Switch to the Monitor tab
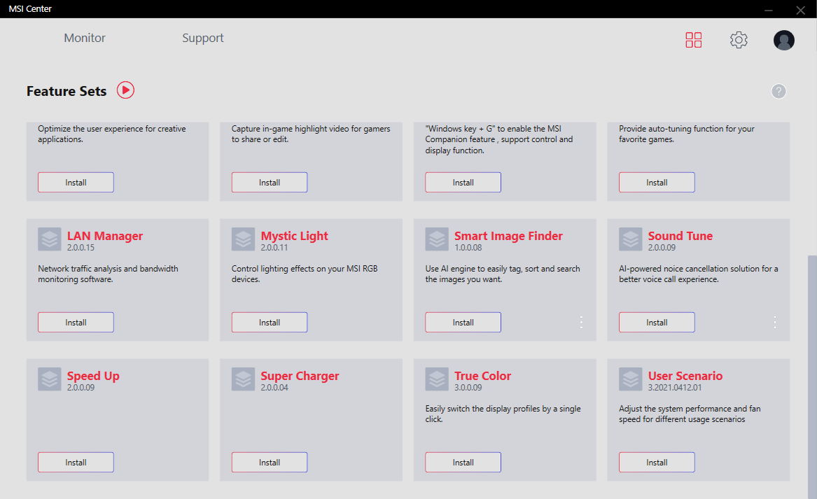This screenshot has width=817, height=499. tap(85, 38)
